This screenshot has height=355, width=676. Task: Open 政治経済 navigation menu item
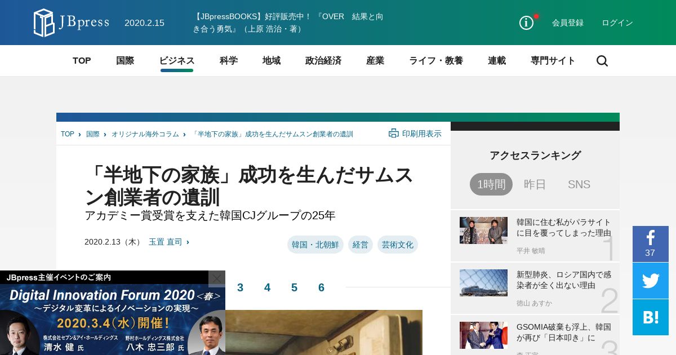click(323, 61)
